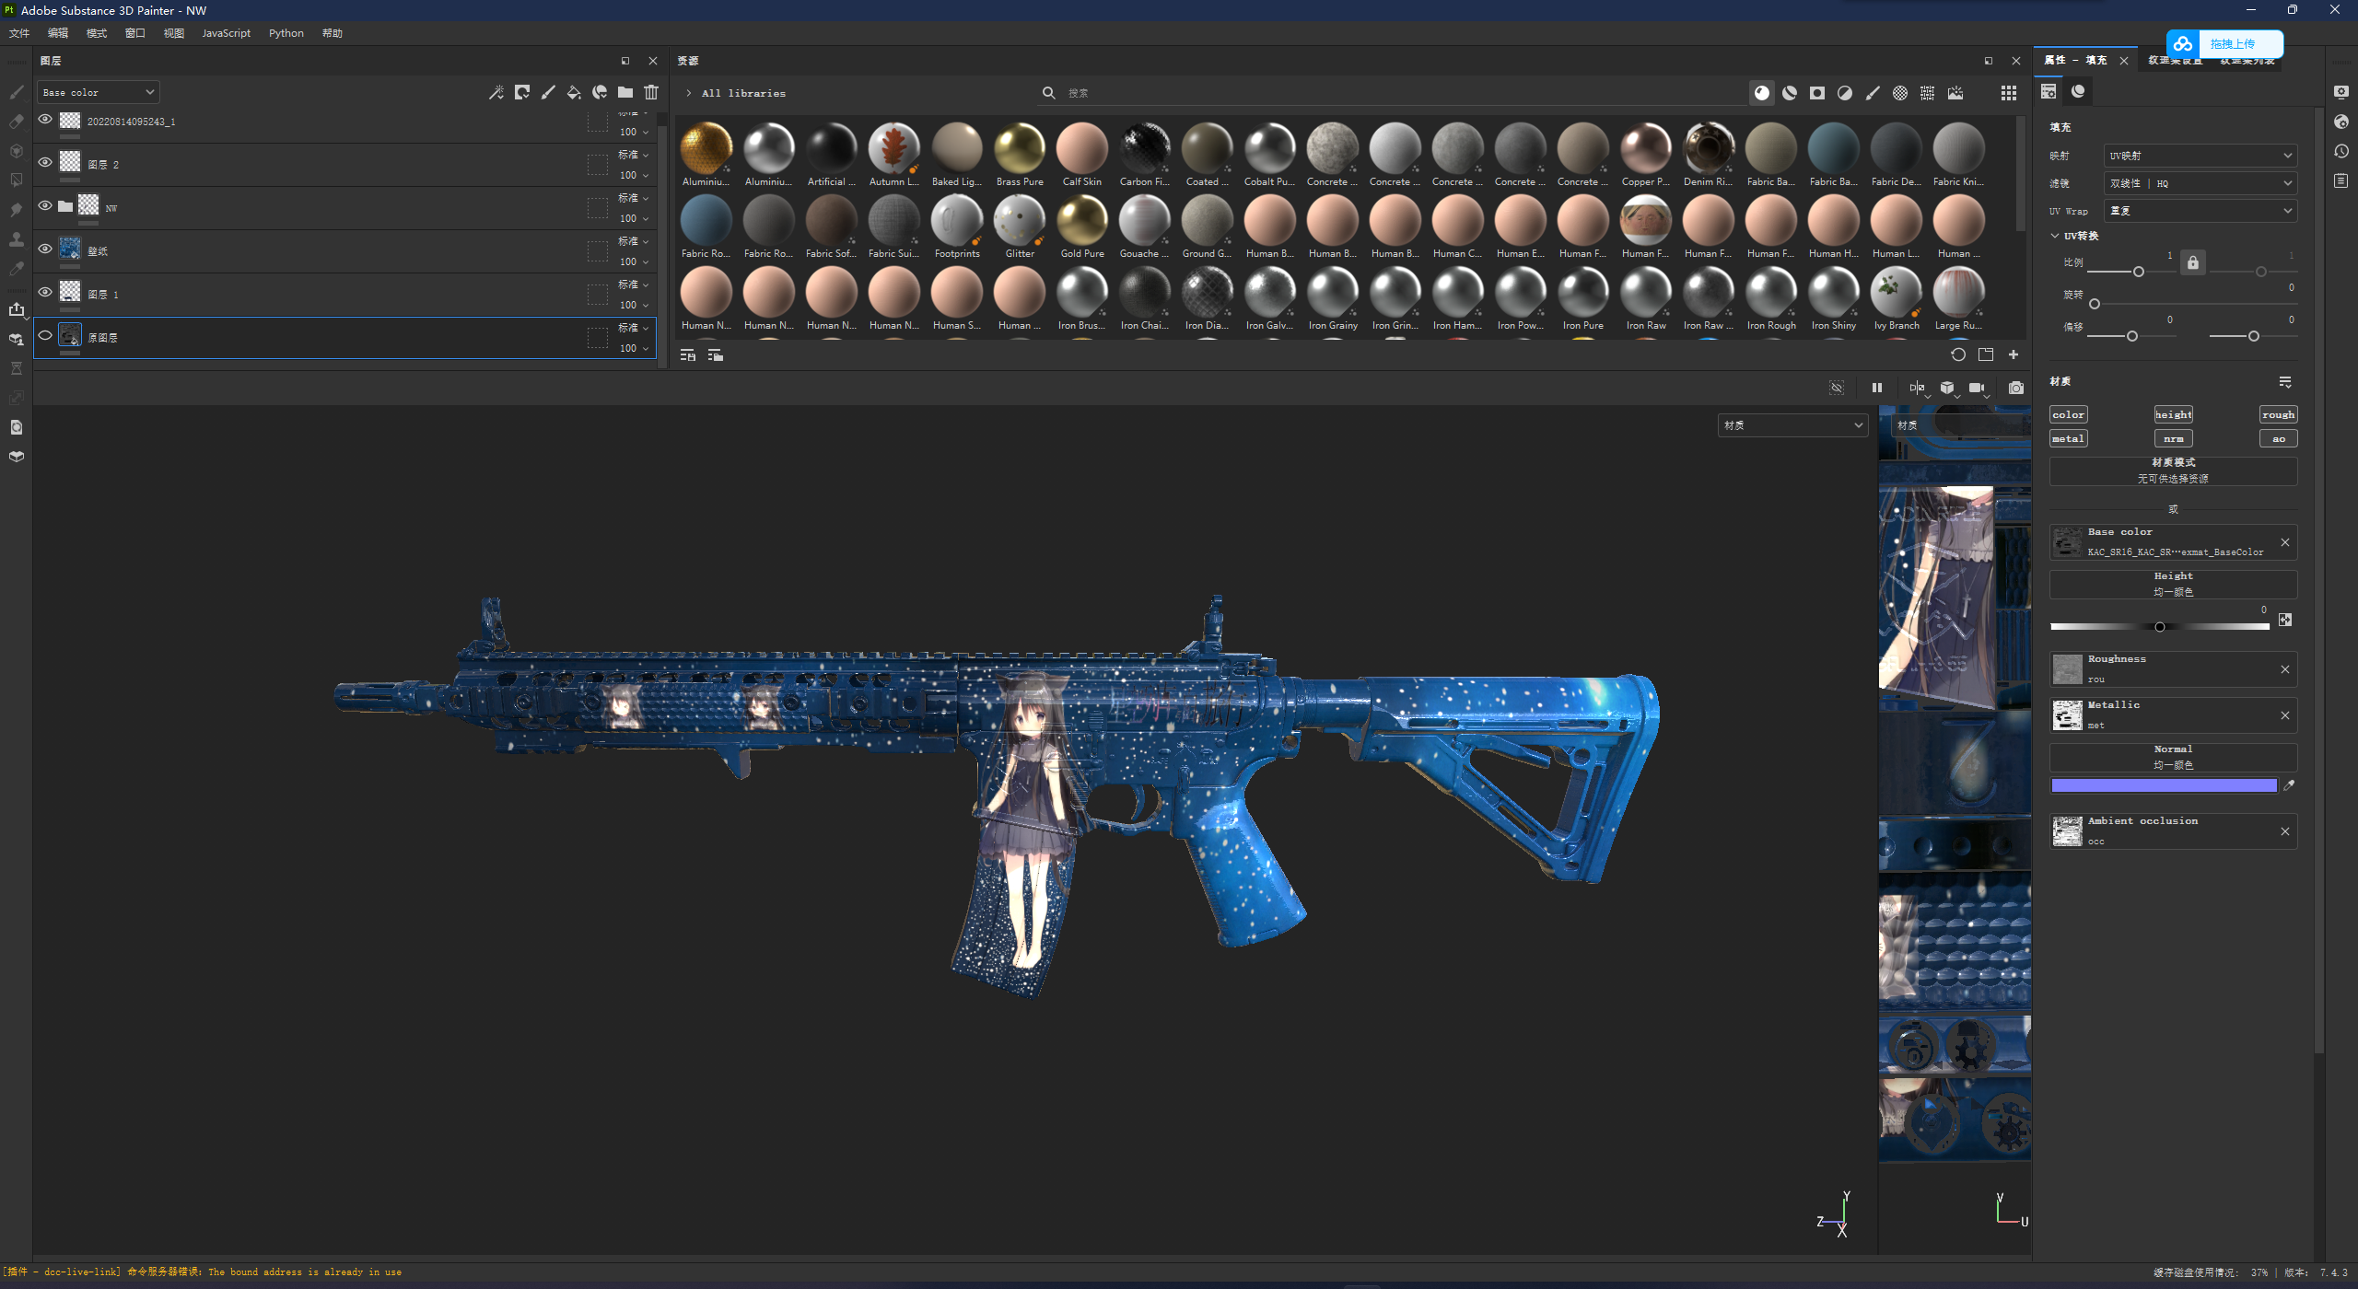2358x1289 pixels.
Task: Click the add mask icon in layers panel
Action: (x=522, y=92)
